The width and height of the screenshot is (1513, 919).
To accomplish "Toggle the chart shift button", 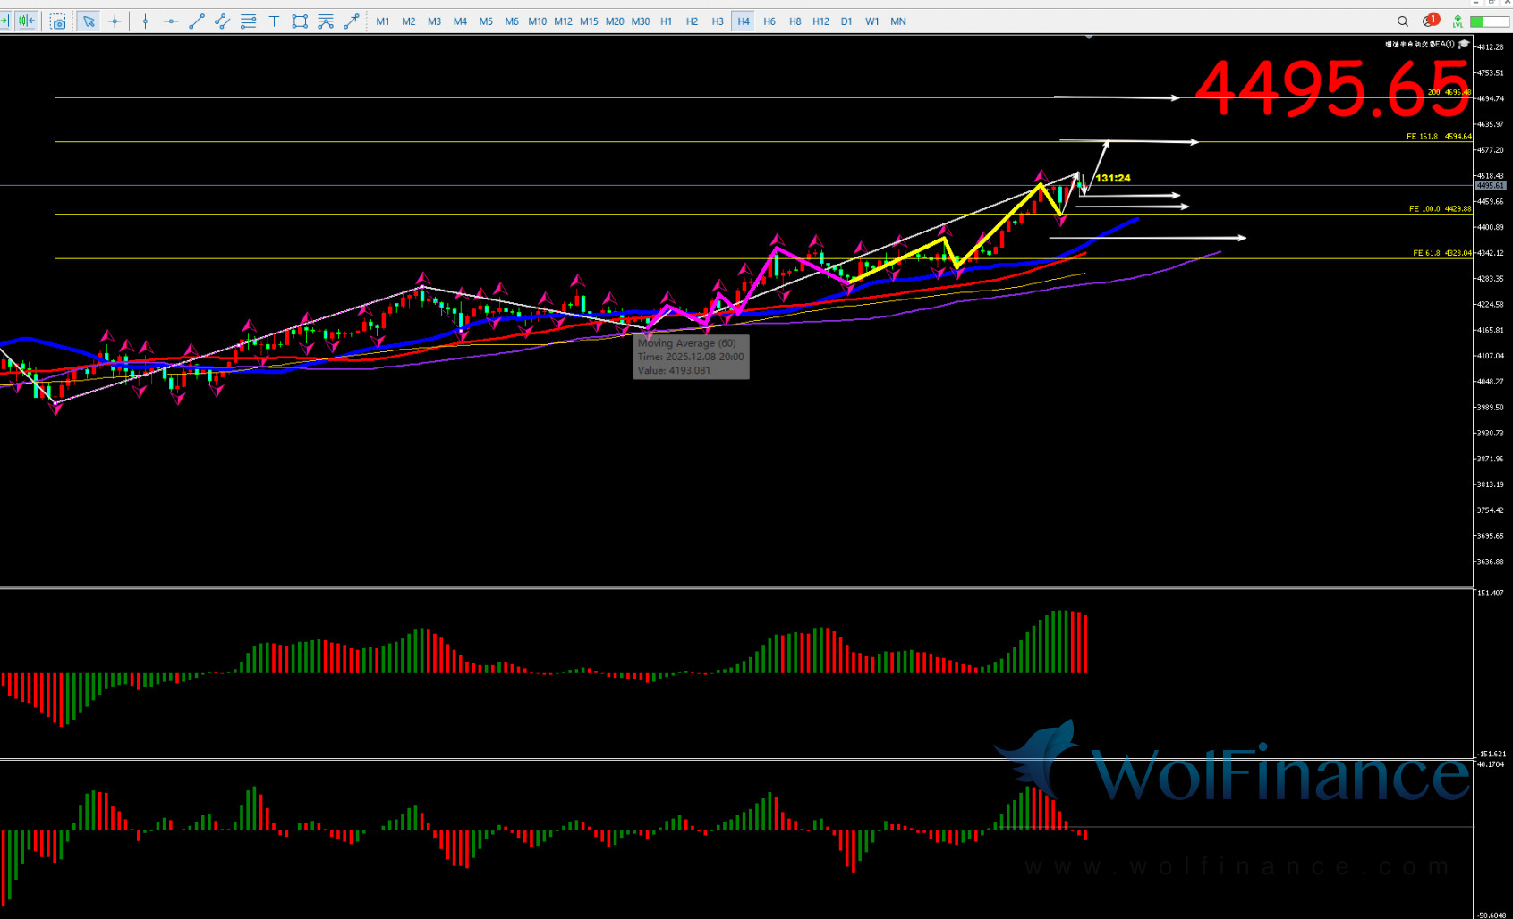I will (x=27, y=21).
